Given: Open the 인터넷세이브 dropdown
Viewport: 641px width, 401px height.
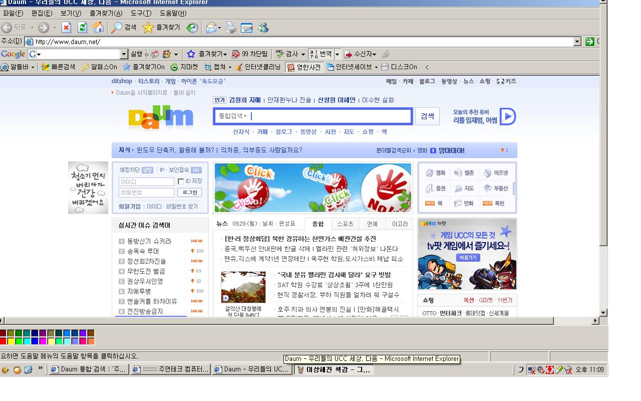Looking at the screenshot, I should 376,67.
